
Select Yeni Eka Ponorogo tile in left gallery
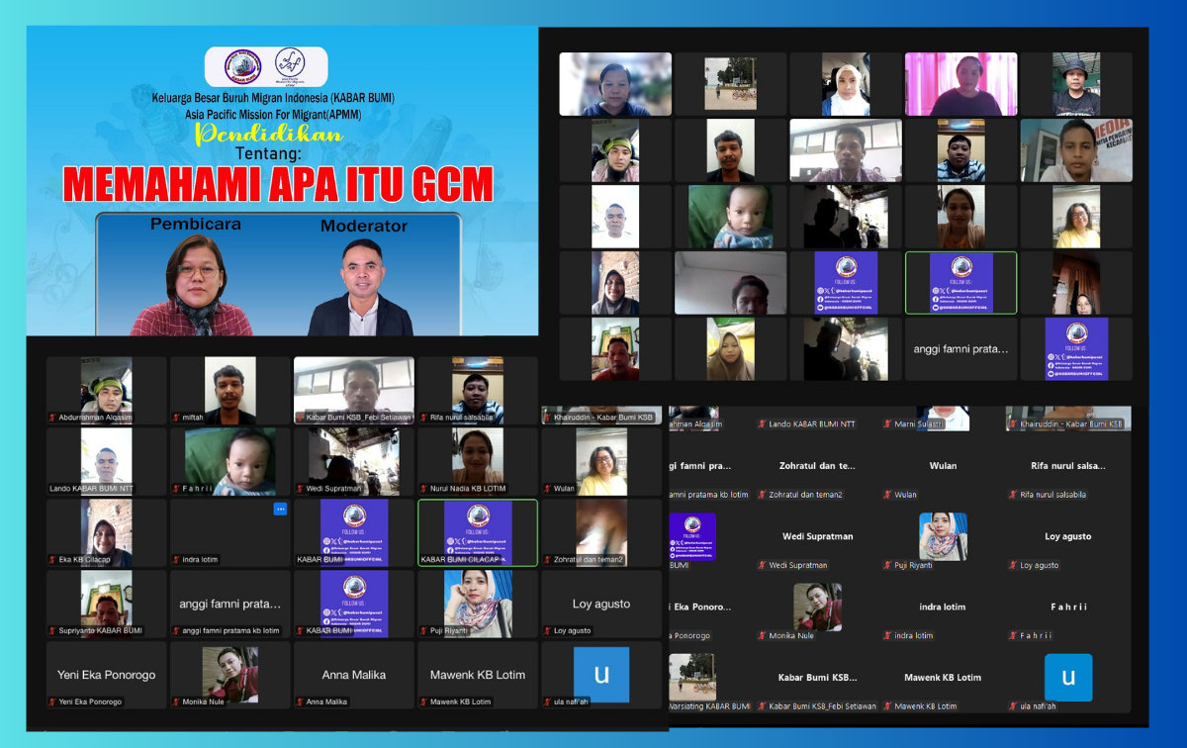pos(107,674)
